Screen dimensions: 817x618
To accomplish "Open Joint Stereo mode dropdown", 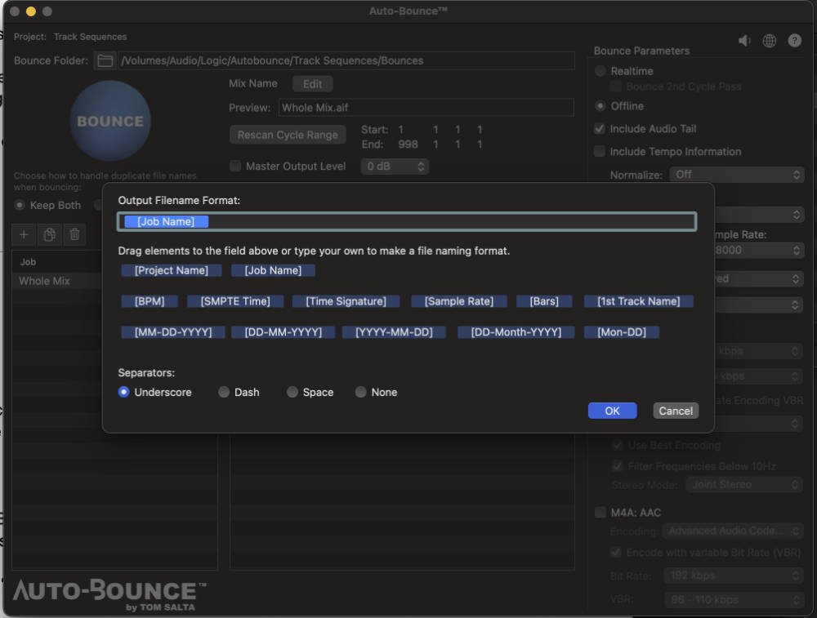I will [744, 485].
